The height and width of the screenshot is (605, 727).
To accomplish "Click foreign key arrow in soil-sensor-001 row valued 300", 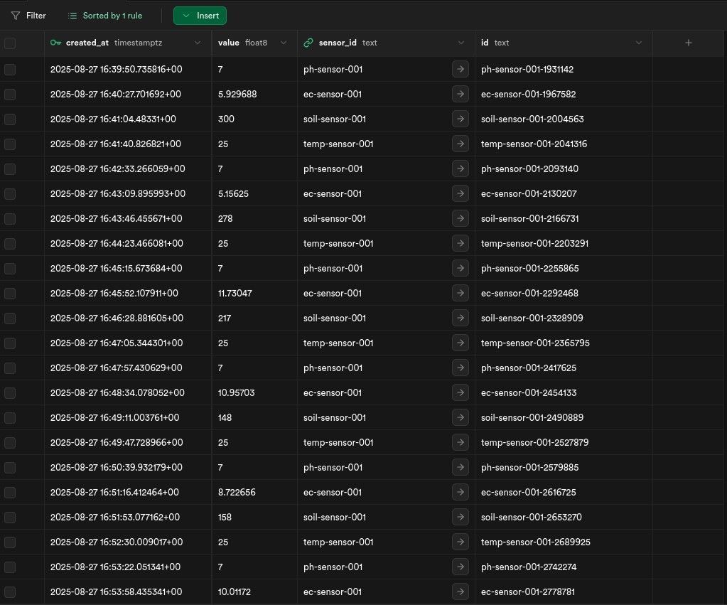I will (x=460, y=119).
